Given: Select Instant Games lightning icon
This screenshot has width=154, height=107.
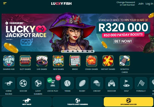Looking at the screenshot, I should click(108, 61).
